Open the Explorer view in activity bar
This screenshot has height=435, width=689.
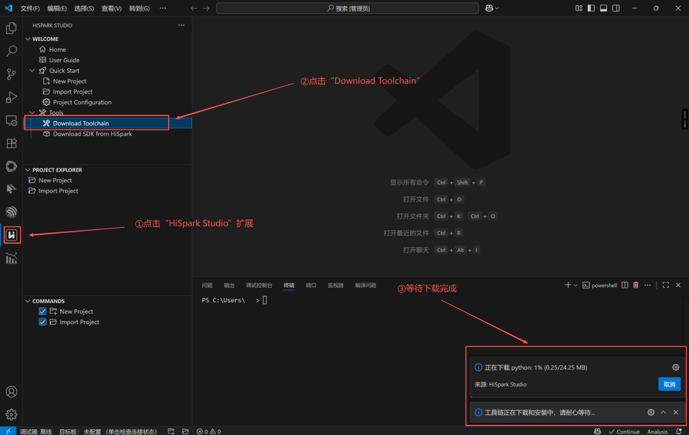tap(11, 28)
